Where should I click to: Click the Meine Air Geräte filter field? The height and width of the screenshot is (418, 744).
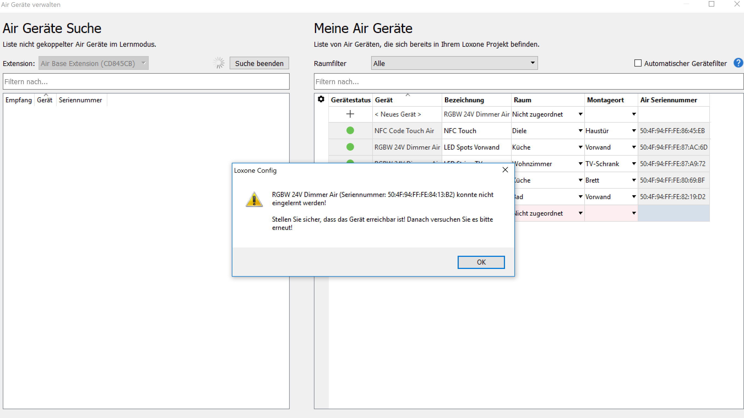point(529,82)
